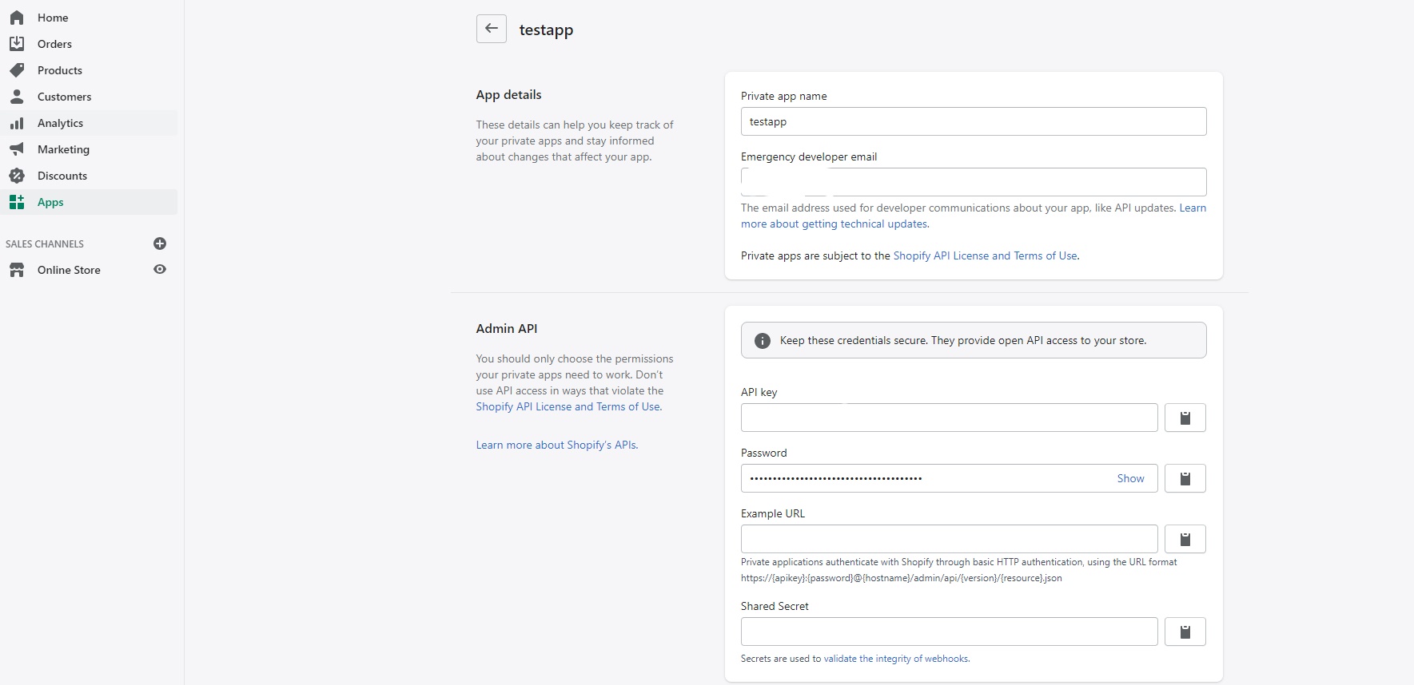
Task: Open 'Learn more about getting technical updates' link
Action: (x=834, y=224)
